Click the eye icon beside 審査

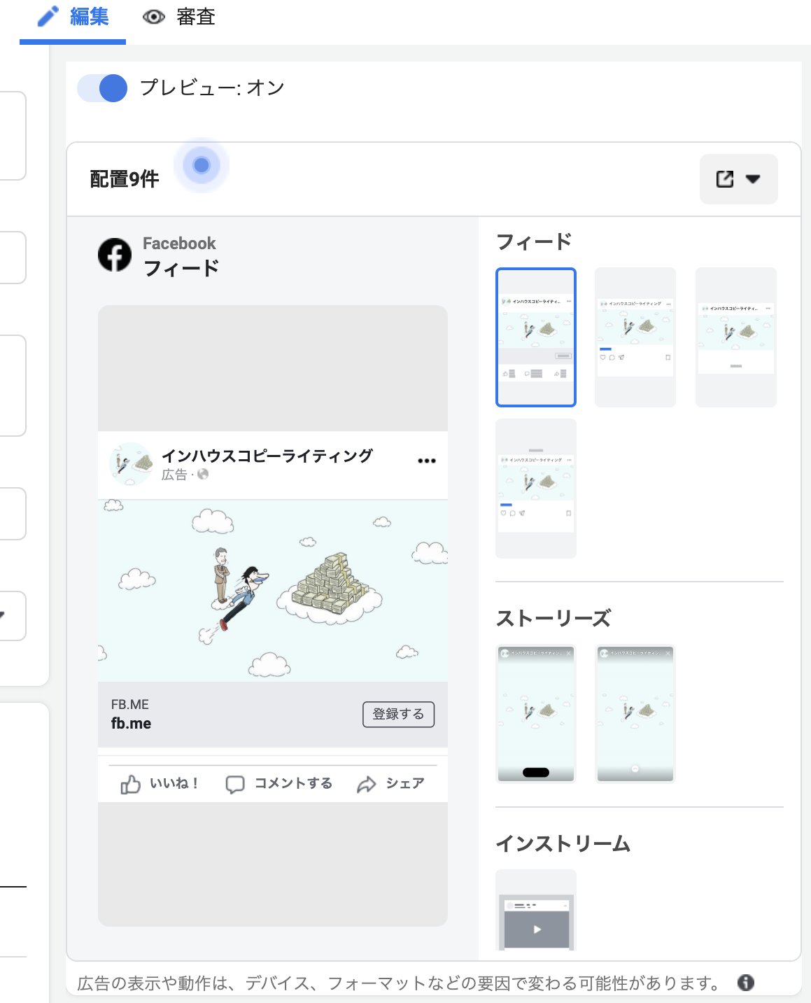pyautogui.click(x=154, y=17)
